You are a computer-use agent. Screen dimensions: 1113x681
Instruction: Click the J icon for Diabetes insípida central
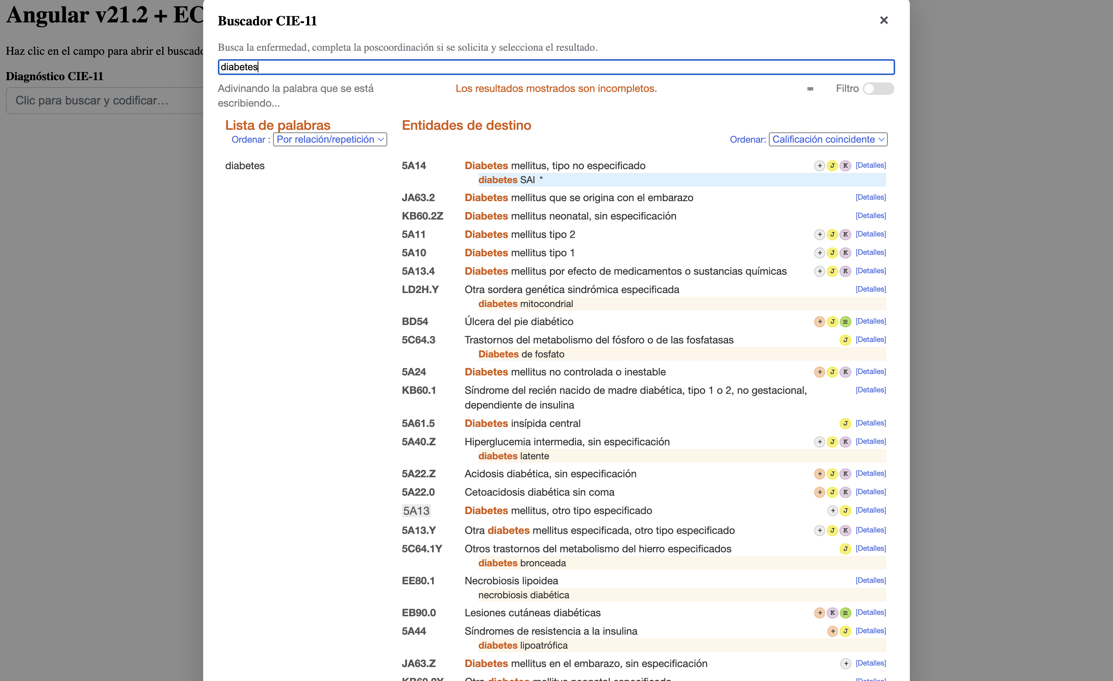pyautogui.click(x=845, y=423)
